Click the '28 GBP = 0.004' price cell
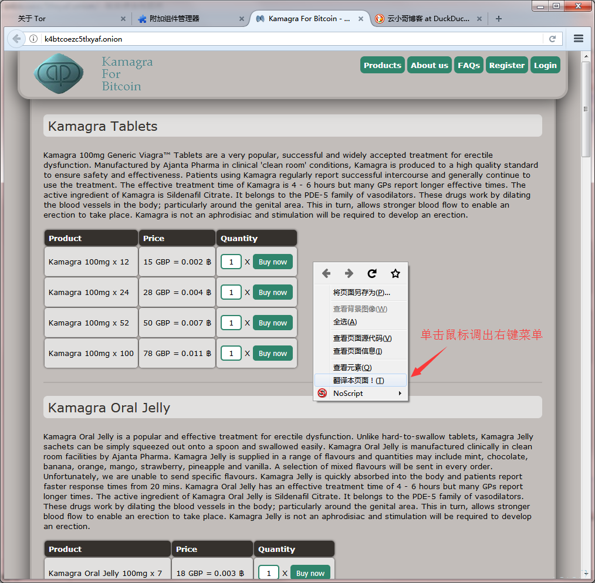 (x=177, y=293)
